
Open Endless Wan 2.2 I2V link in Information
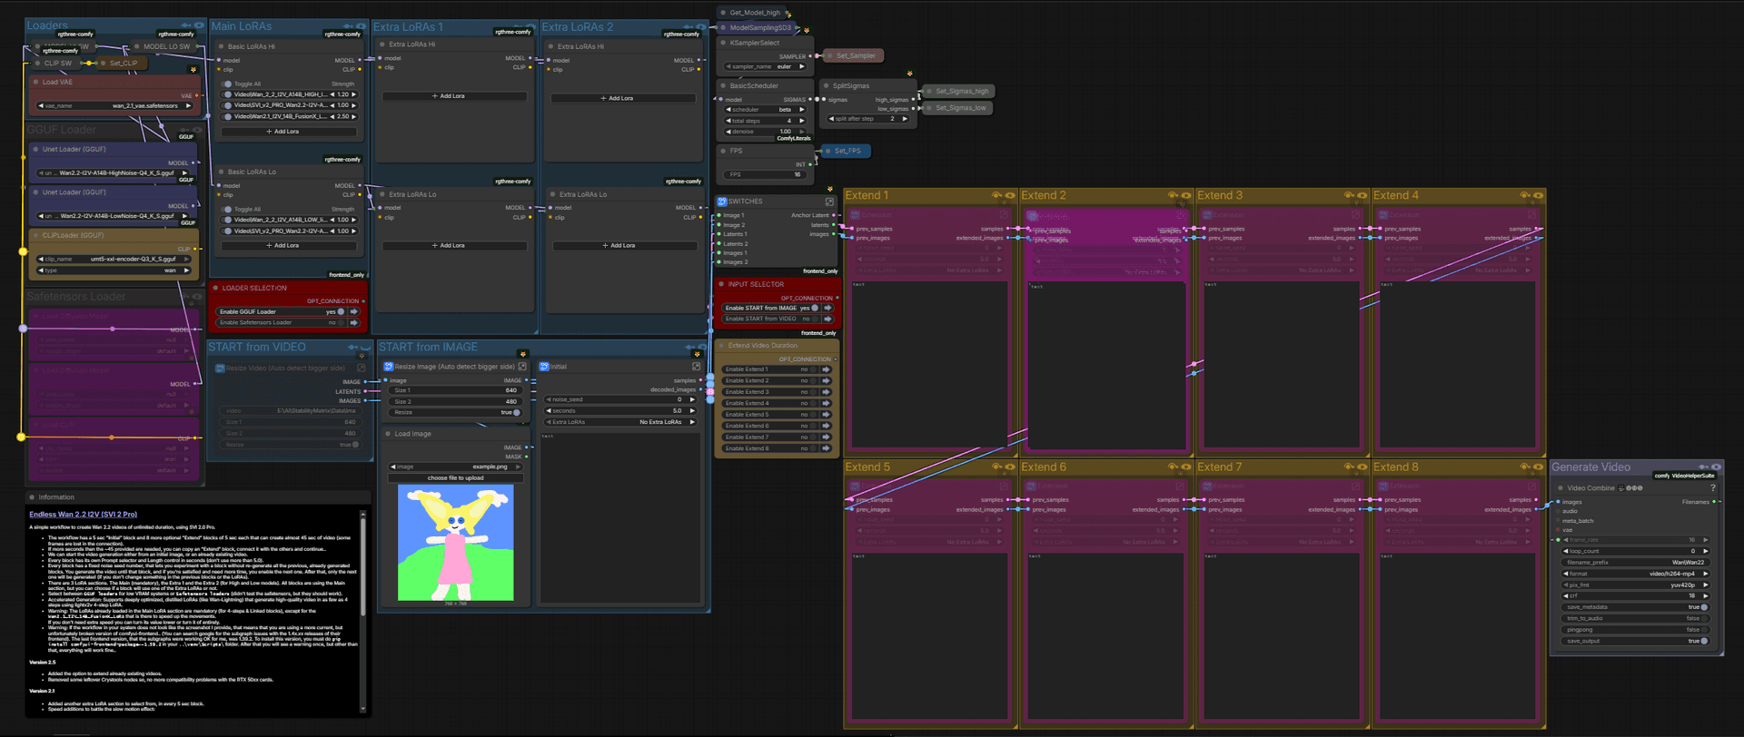click(84, 515)
